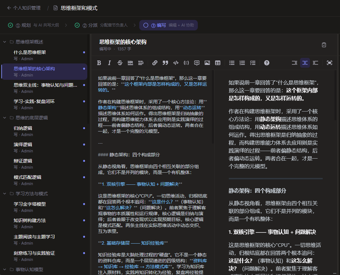The width and height of the screenshot is (340, 275).
Task: Open chapter 模式匹配逻辑
Action: (44, 180)
